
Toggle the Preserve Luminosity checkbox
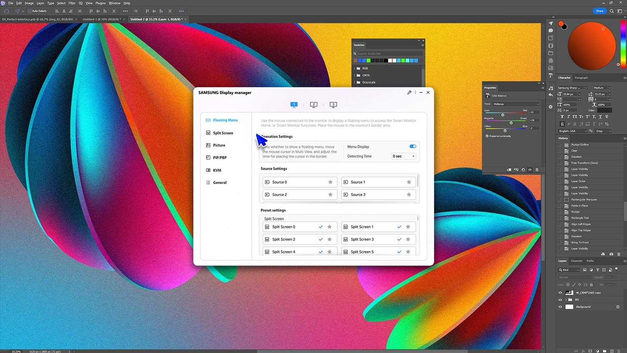tap(487, 136)
